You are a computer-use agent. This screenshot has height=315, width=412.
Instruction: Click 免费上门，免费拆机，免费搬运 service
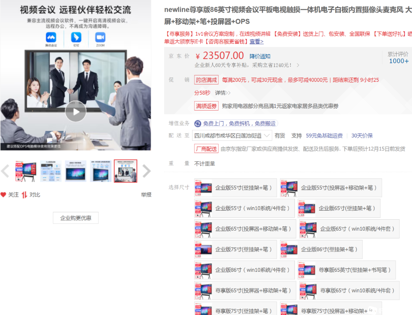(240, 123)
